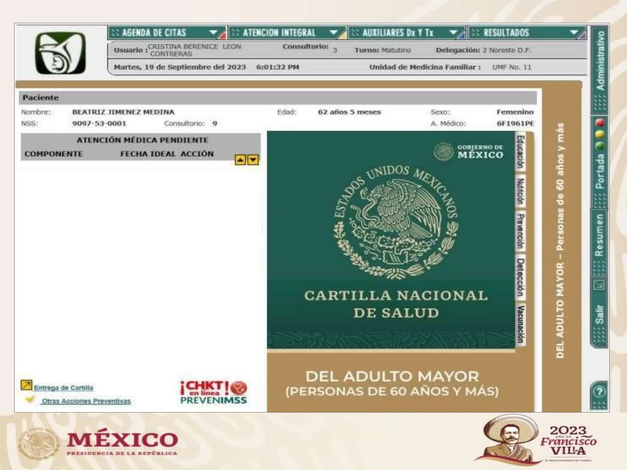Click the Cartilla Nacional de Salud cover

pyautogui.click(x=391, y=240)
